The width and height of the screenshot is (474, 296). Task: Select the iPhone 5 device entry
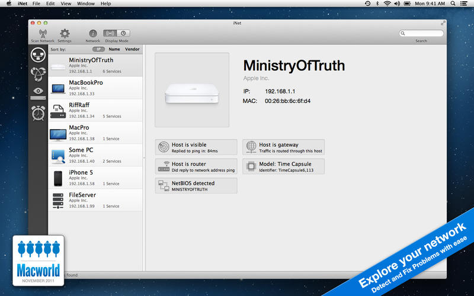pos(95,178)
